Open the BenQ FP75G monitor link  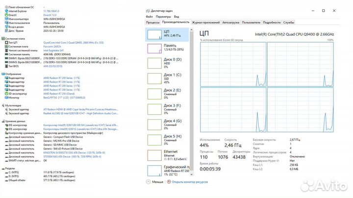pos(64,98)
